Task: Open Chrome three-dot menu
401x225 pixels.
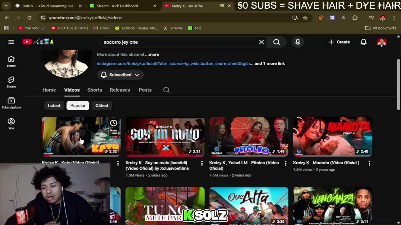Action: (x=394, y=18)
